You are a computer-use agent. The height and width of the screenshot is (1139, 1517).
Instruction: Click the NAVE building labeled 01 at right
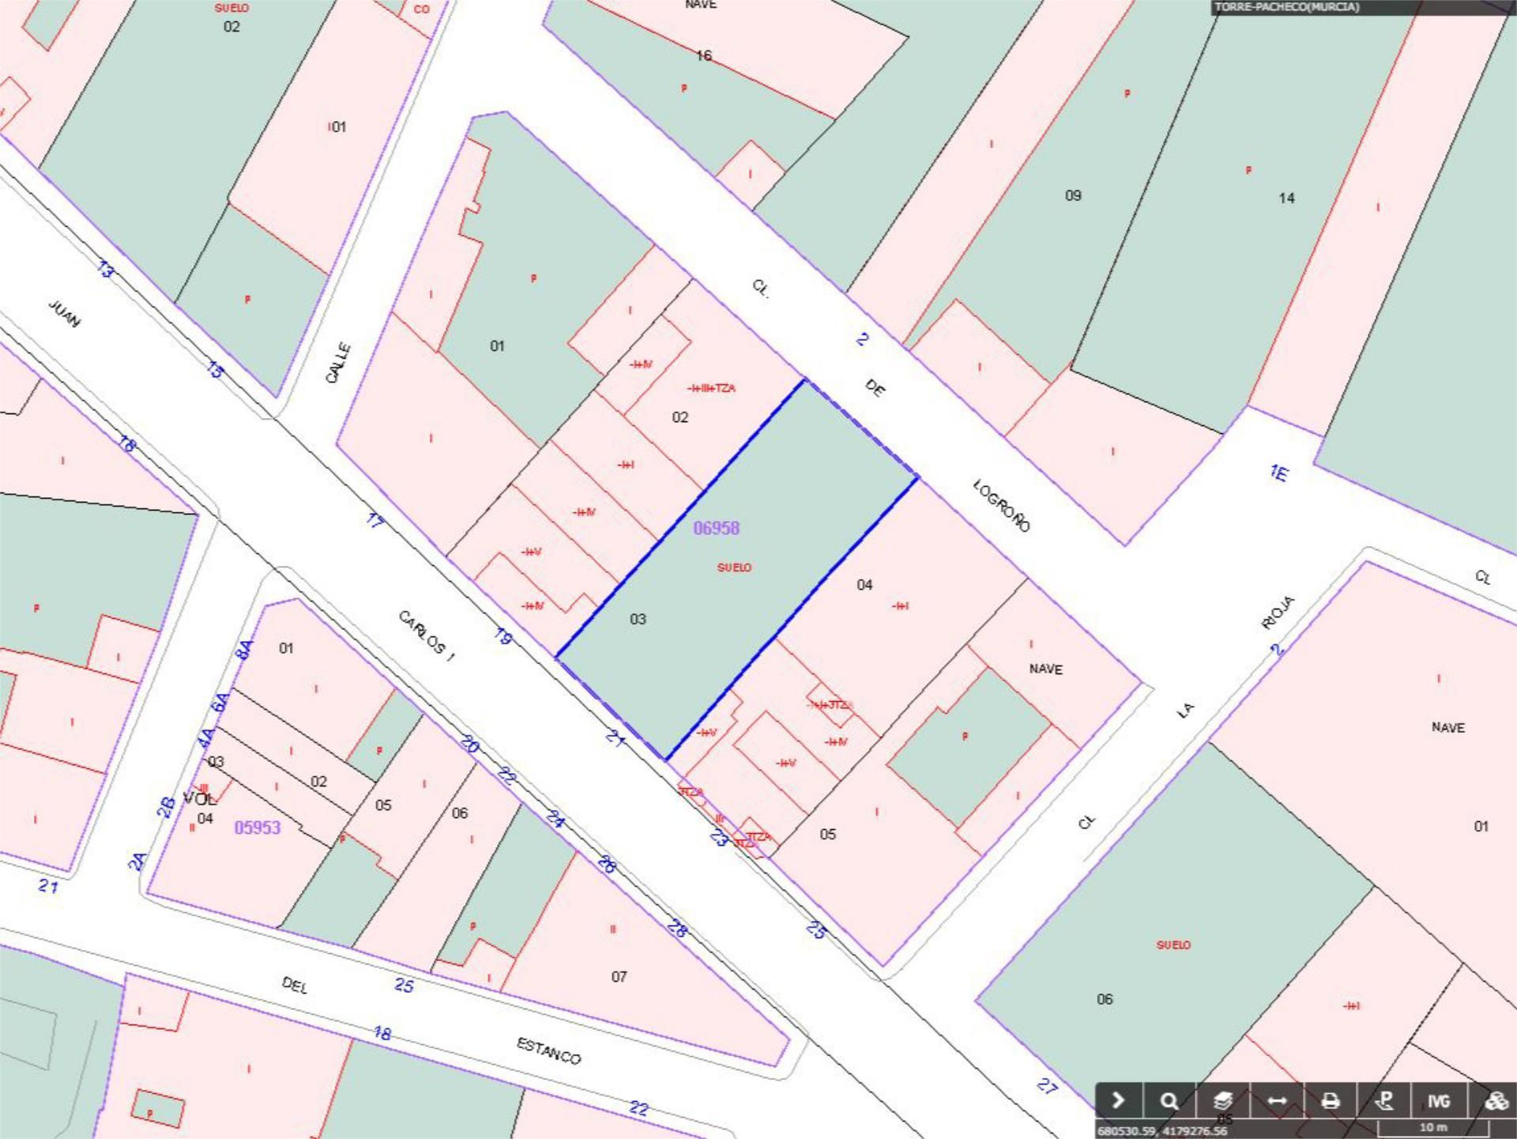coord(1447,727)
